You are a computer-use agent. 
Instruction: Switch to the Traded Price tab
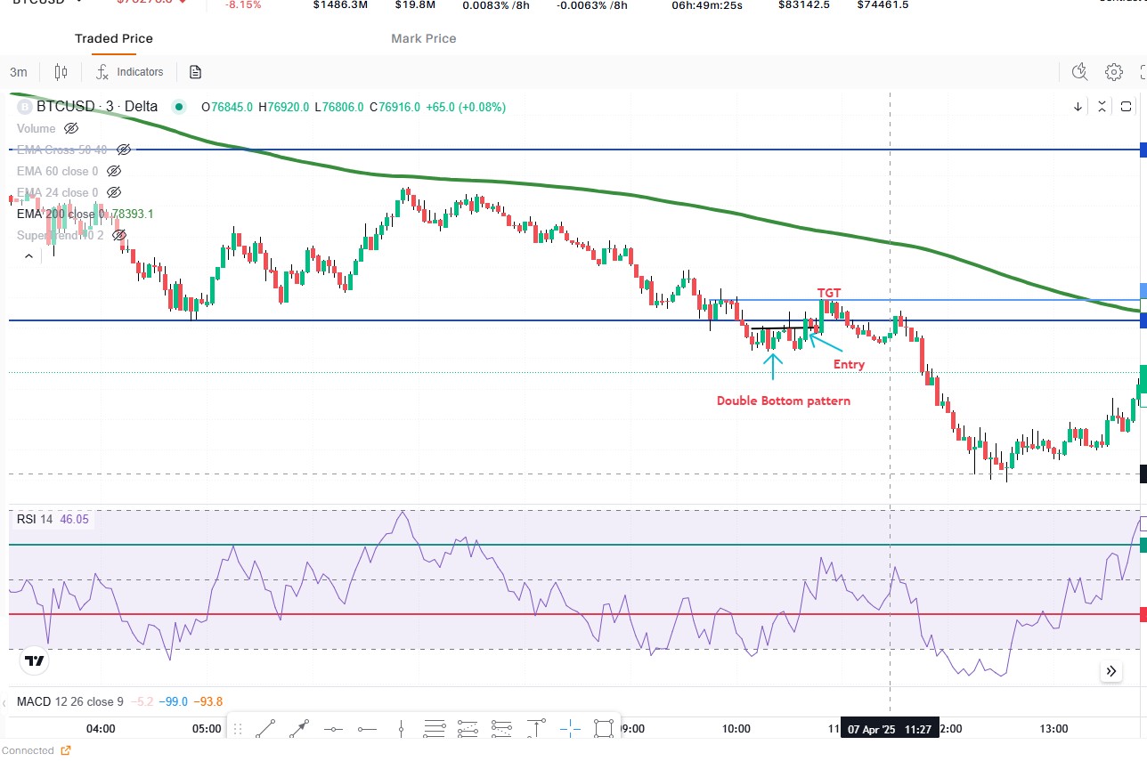coord(113,38)
